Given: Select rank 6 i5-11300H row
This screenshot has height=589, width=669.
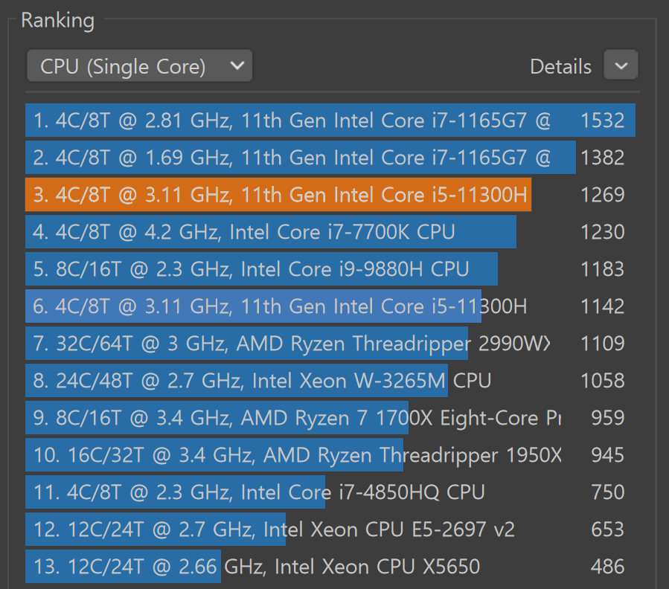Looking at the screenshot, I should click(330, 306).
